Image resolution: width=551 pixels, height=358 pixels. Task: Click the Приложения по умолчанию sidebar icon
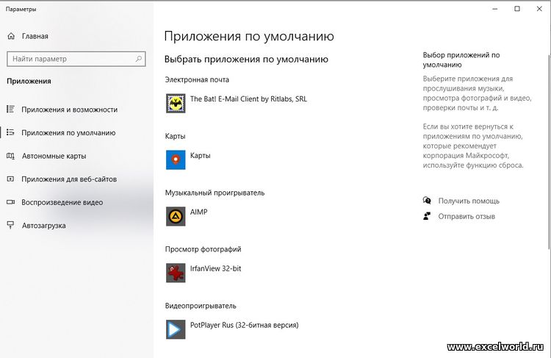tap(10, 132)
